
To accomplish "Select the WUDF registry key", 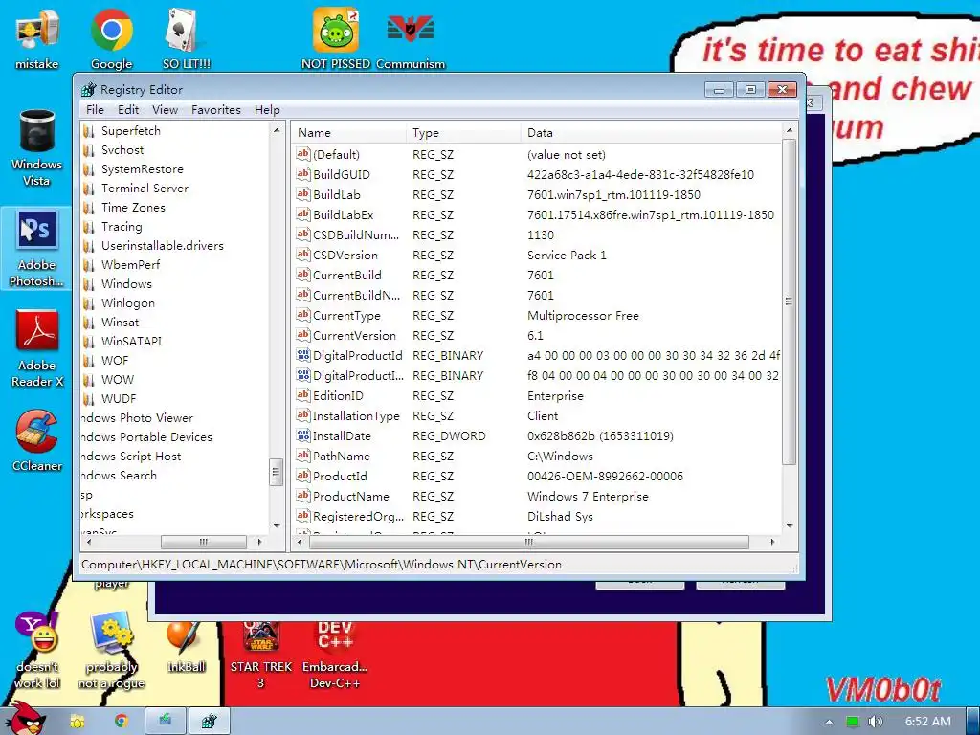I will click(x=118, y=399).
